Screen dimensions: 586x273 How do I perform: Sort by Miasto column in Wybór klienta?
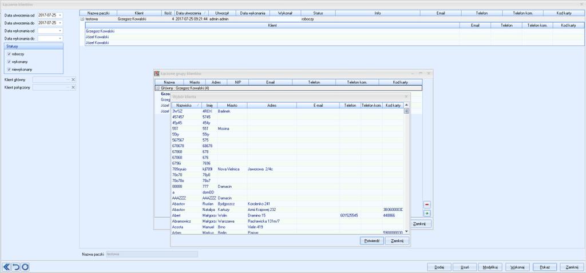point(232,106)
